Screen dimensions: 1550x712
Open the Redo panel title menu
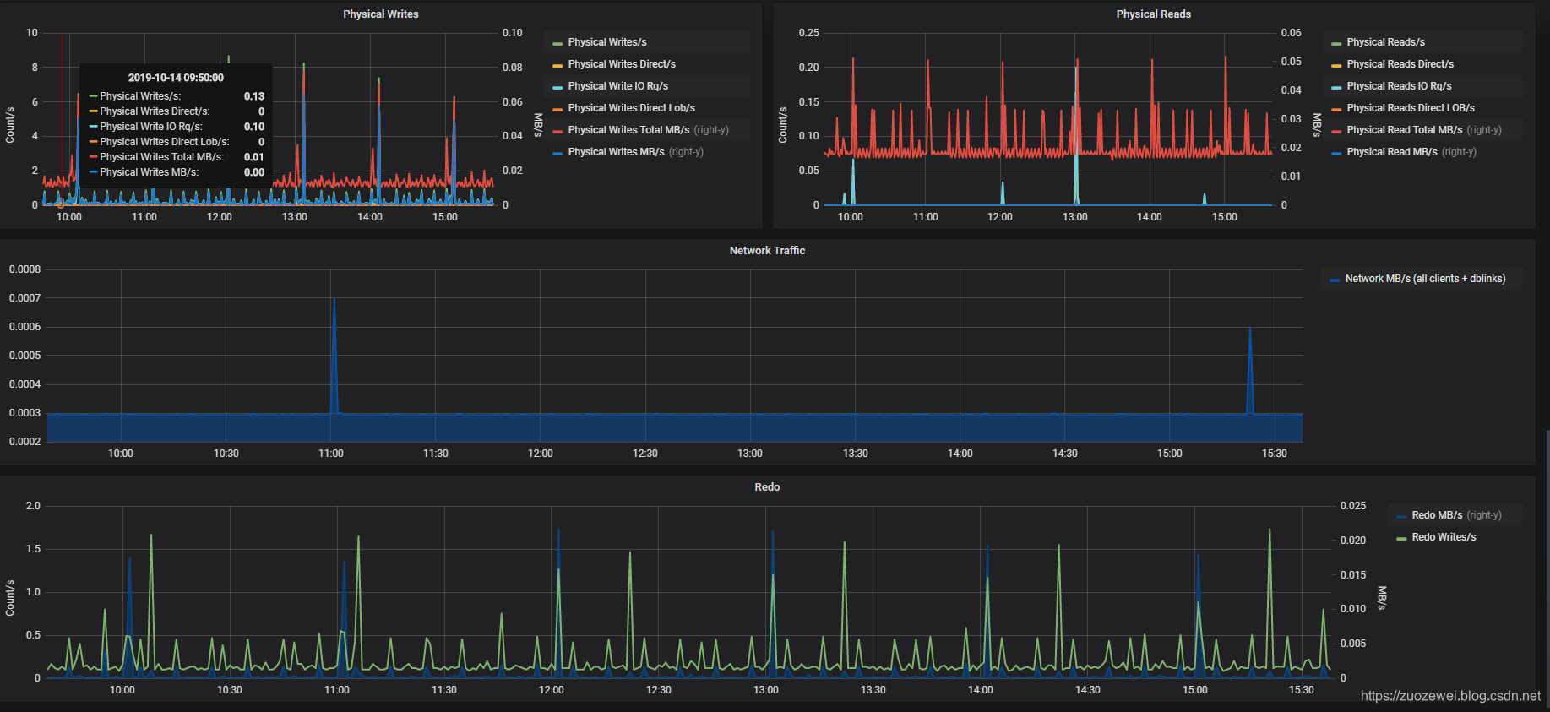tap(767, 487)
